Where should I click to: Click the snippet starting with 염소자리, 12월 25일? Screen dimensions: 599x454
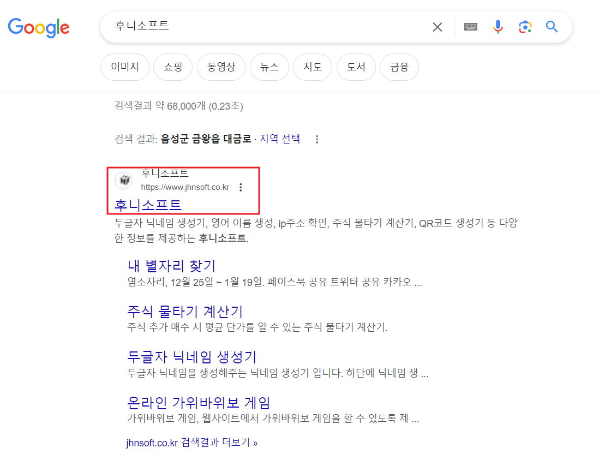tap(274, 282)
